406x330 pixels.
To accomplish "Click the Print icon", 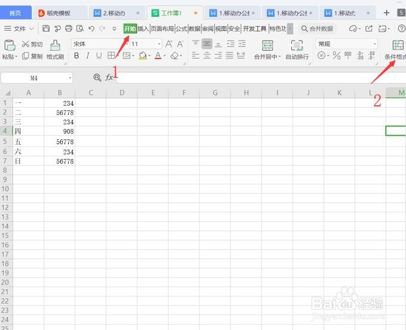I will pos(69,29).
